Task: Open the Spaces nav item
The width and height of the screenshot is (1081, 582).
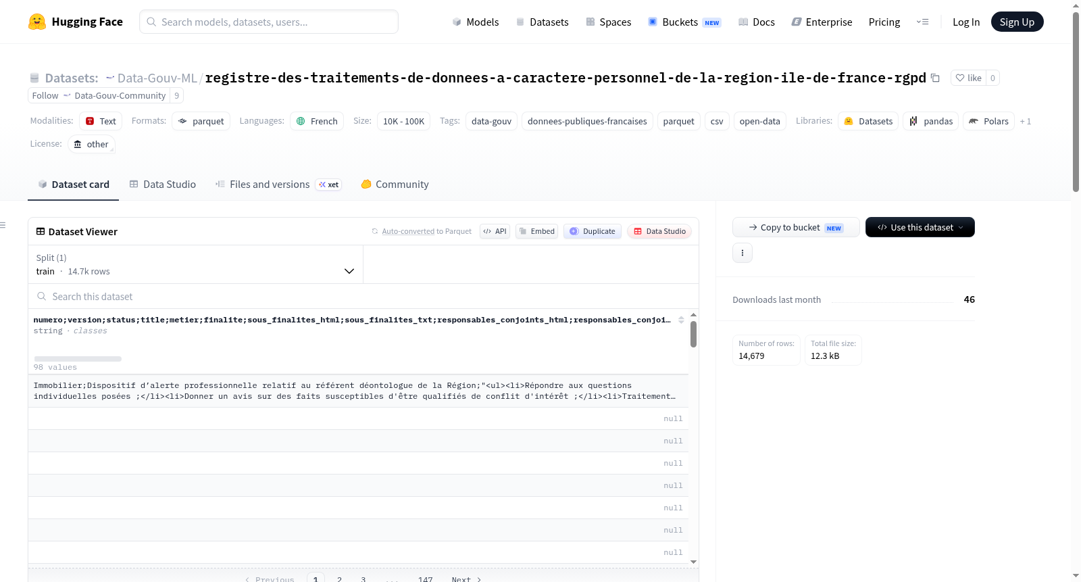Action: click(x=608, y=22)
